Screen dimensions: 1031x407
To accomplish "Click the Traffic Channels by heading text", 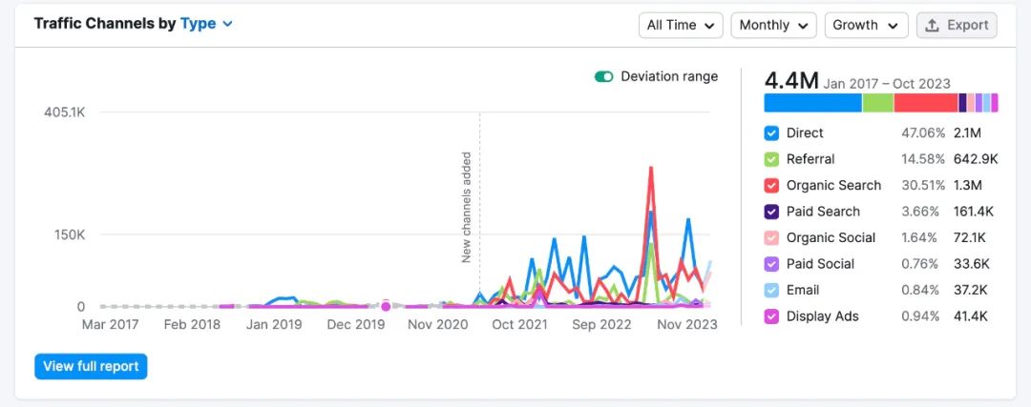I will (x=105, y=24).
